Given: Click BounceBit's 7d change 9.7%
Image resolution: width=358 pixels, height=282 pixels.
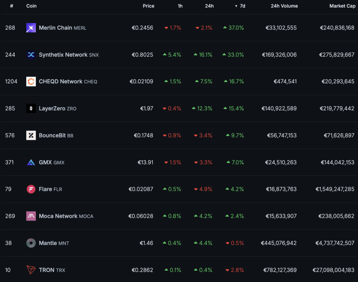Looking at the screenshot, I should pyautogui.click(x=235, y=135).
